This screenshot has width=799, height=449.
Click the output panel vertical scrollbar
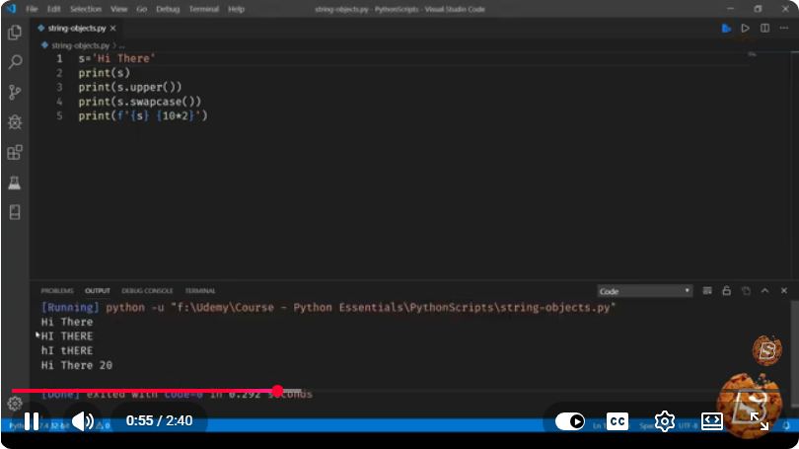[x=795, y=354]
